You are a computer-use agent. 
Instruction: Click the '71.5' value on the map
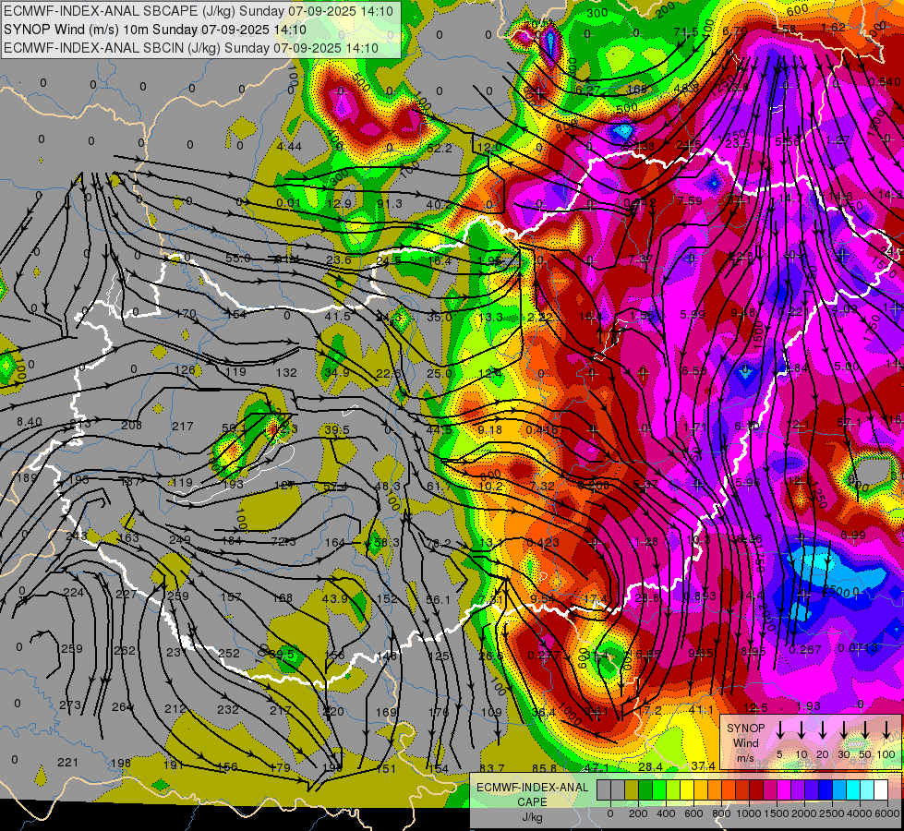pos(687,32)
